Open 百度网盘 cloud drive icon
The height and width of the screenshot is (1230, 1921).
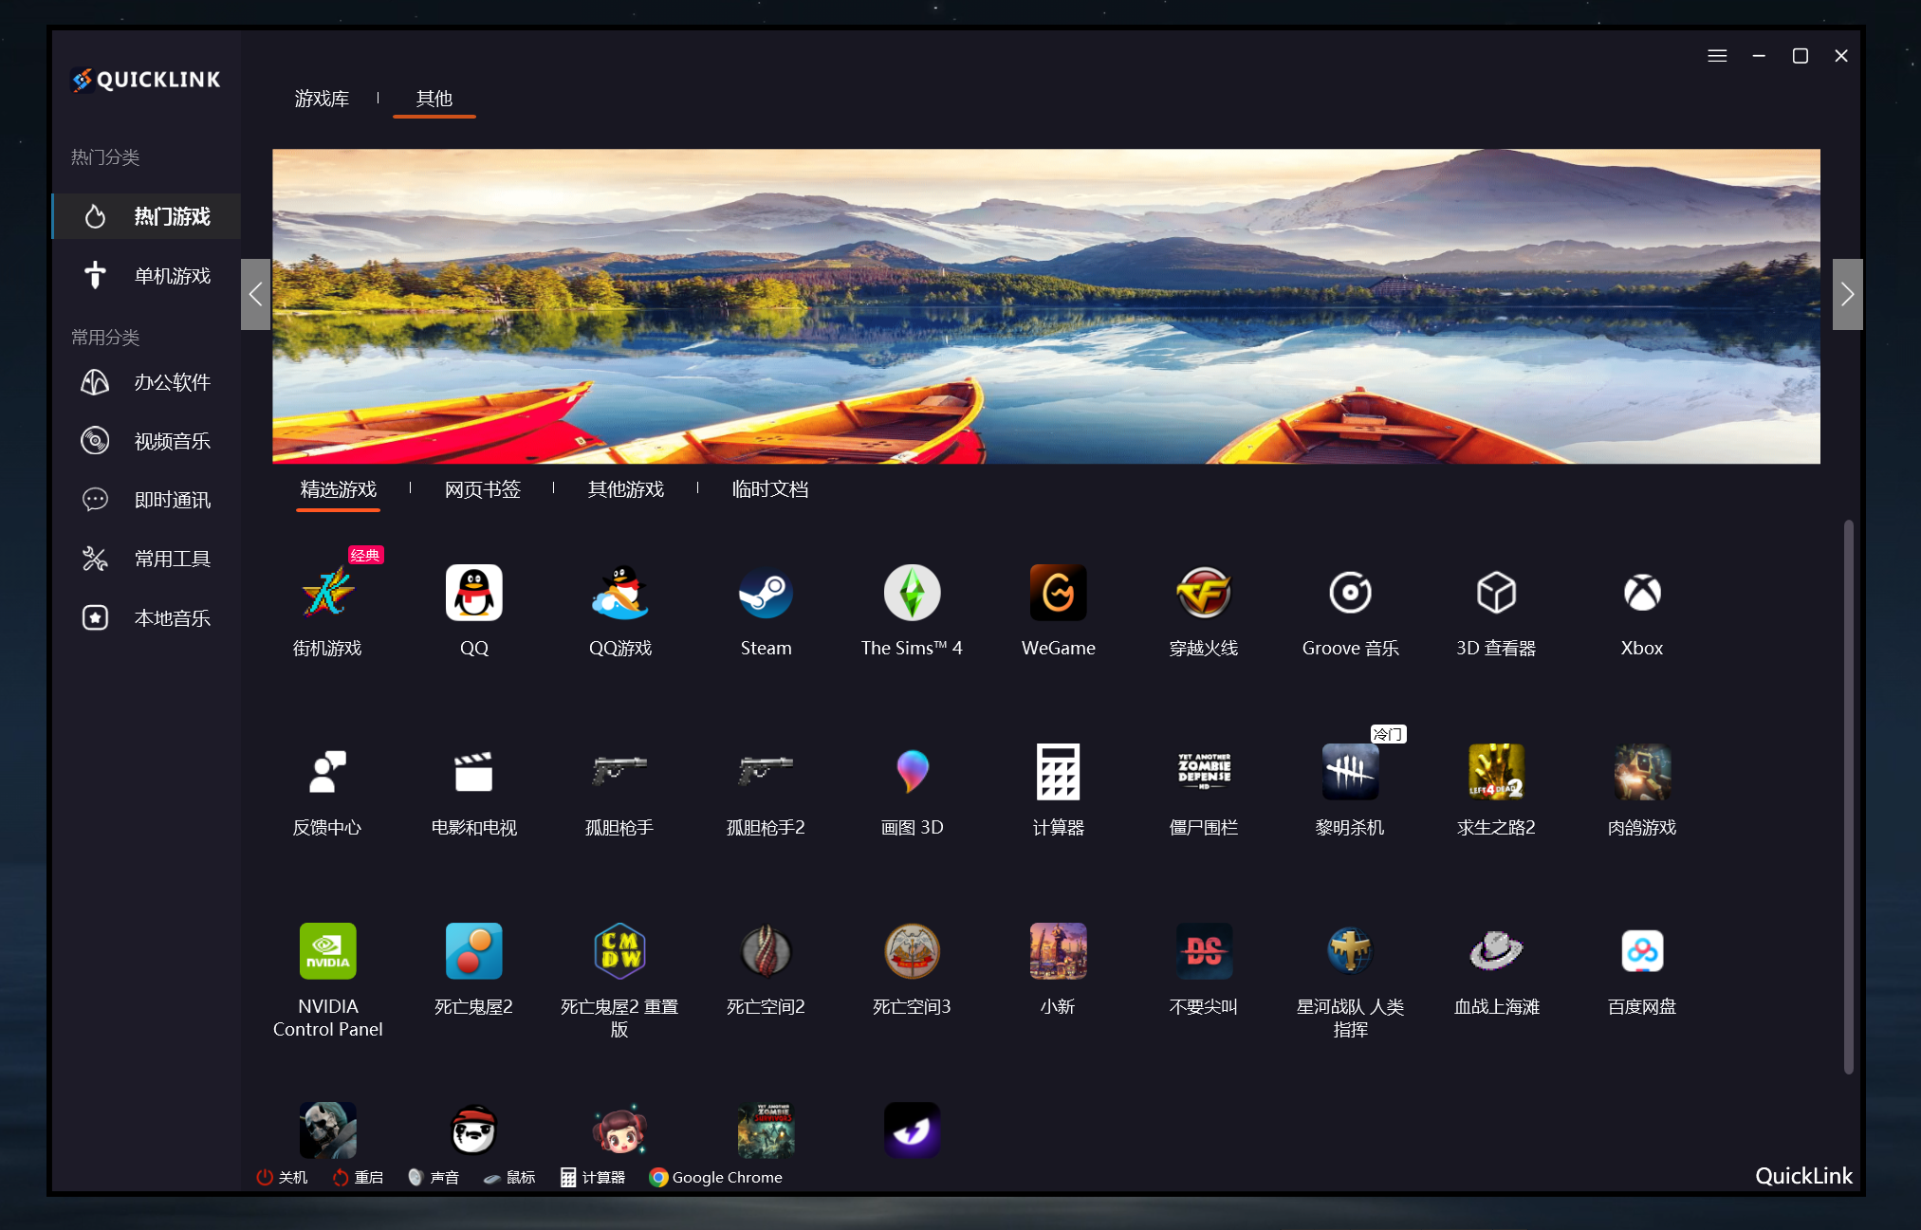point(1641,951)
